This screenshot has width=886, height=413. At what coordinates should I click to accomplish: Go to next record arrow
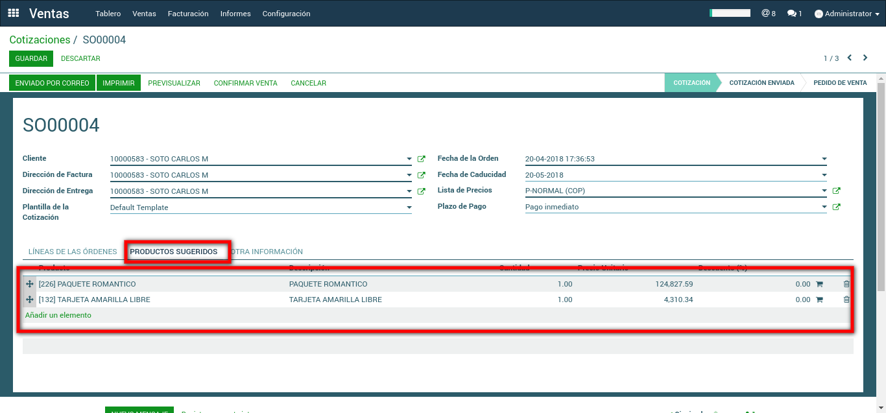865,58
